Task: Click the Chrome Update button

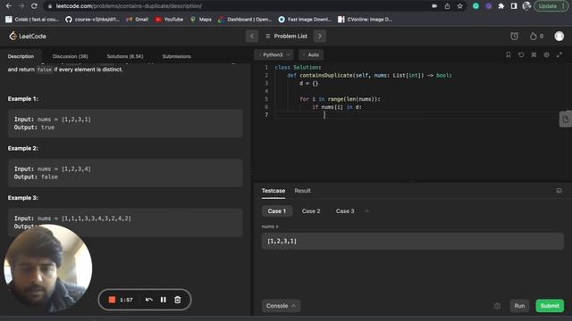Action: coord(551,6)
